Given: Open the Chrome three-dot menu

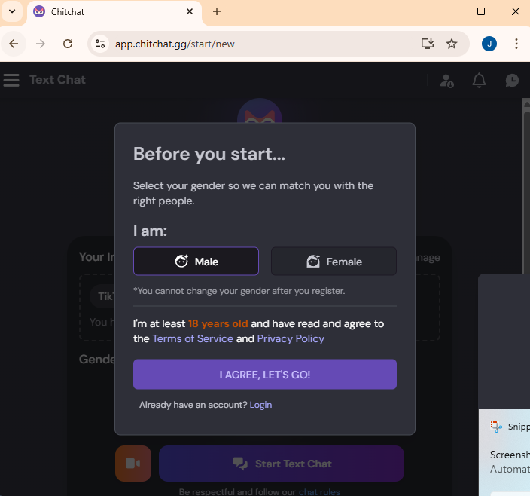Looking at the screenshot, I should point(516,44).
